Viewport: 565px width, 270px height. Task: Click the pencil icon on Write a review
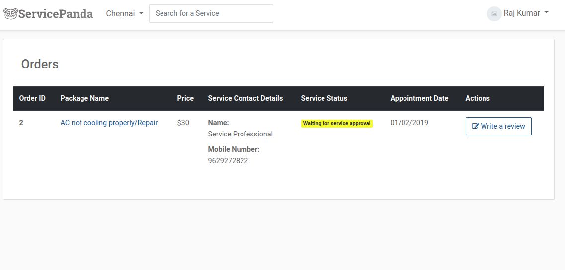[x=475, y=126]
